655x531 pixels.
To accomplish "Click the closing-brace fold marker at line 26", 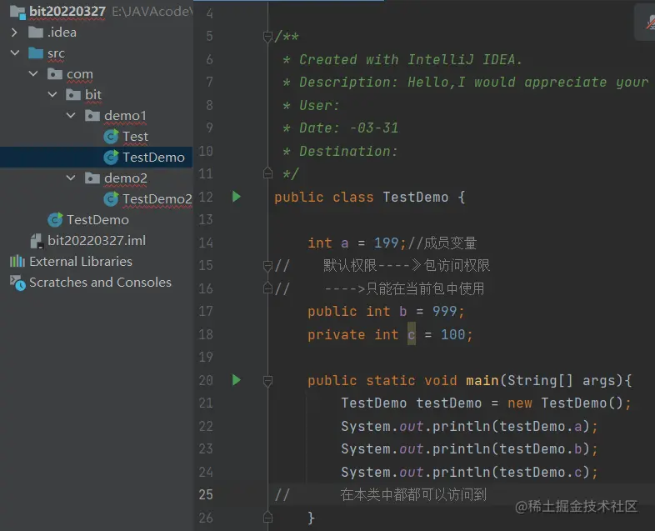I will tap(267, 518).
